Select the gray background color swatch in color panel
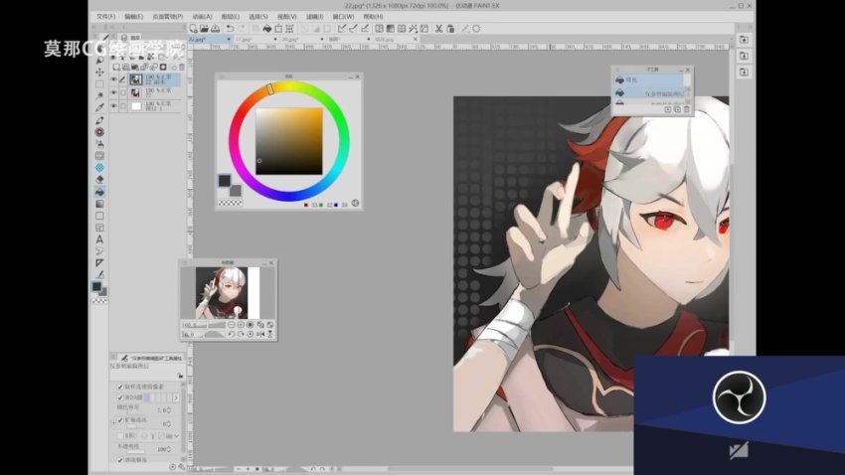The width and height of the screenshot is (845, 475). point(236,191)
